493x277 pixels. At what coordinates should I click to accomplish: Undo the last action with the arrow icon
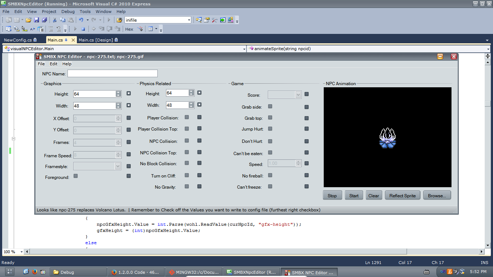(81, 20)
